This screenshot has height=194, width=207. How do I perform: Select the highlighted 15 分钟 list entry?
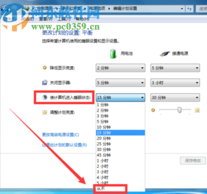pos(120,133)
